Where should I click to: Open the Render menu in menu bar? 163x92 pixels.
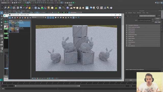pos(44,1)
